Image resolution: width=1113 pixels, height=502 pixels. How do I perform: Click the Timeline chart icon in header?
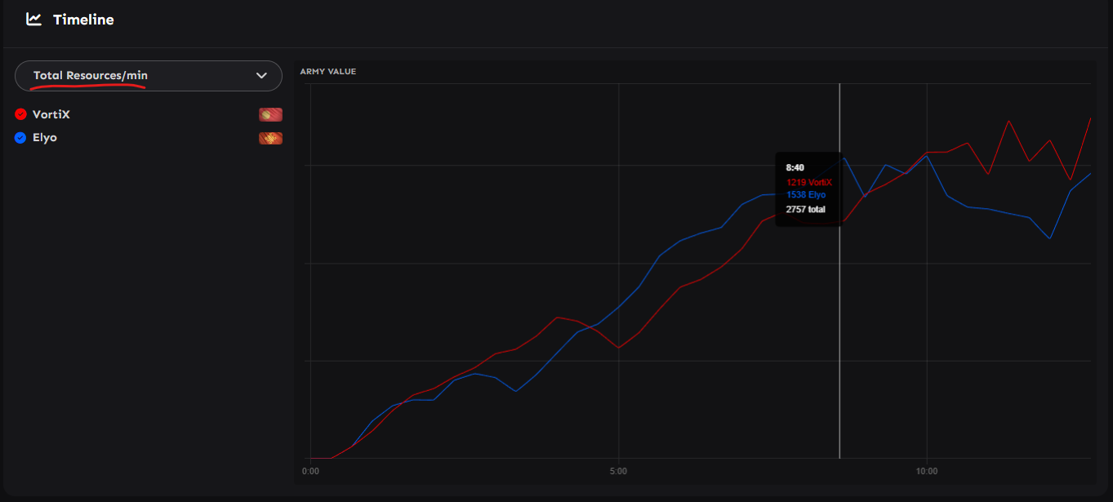[x=33, y=19]
